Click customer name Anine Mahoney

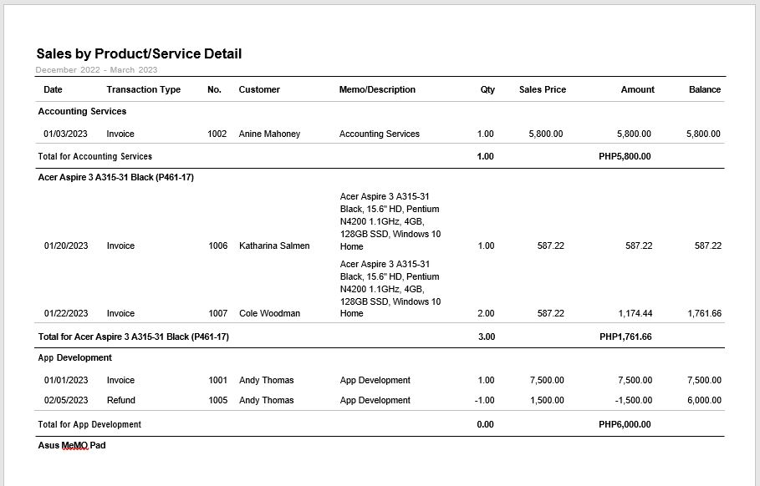[269, 134]
